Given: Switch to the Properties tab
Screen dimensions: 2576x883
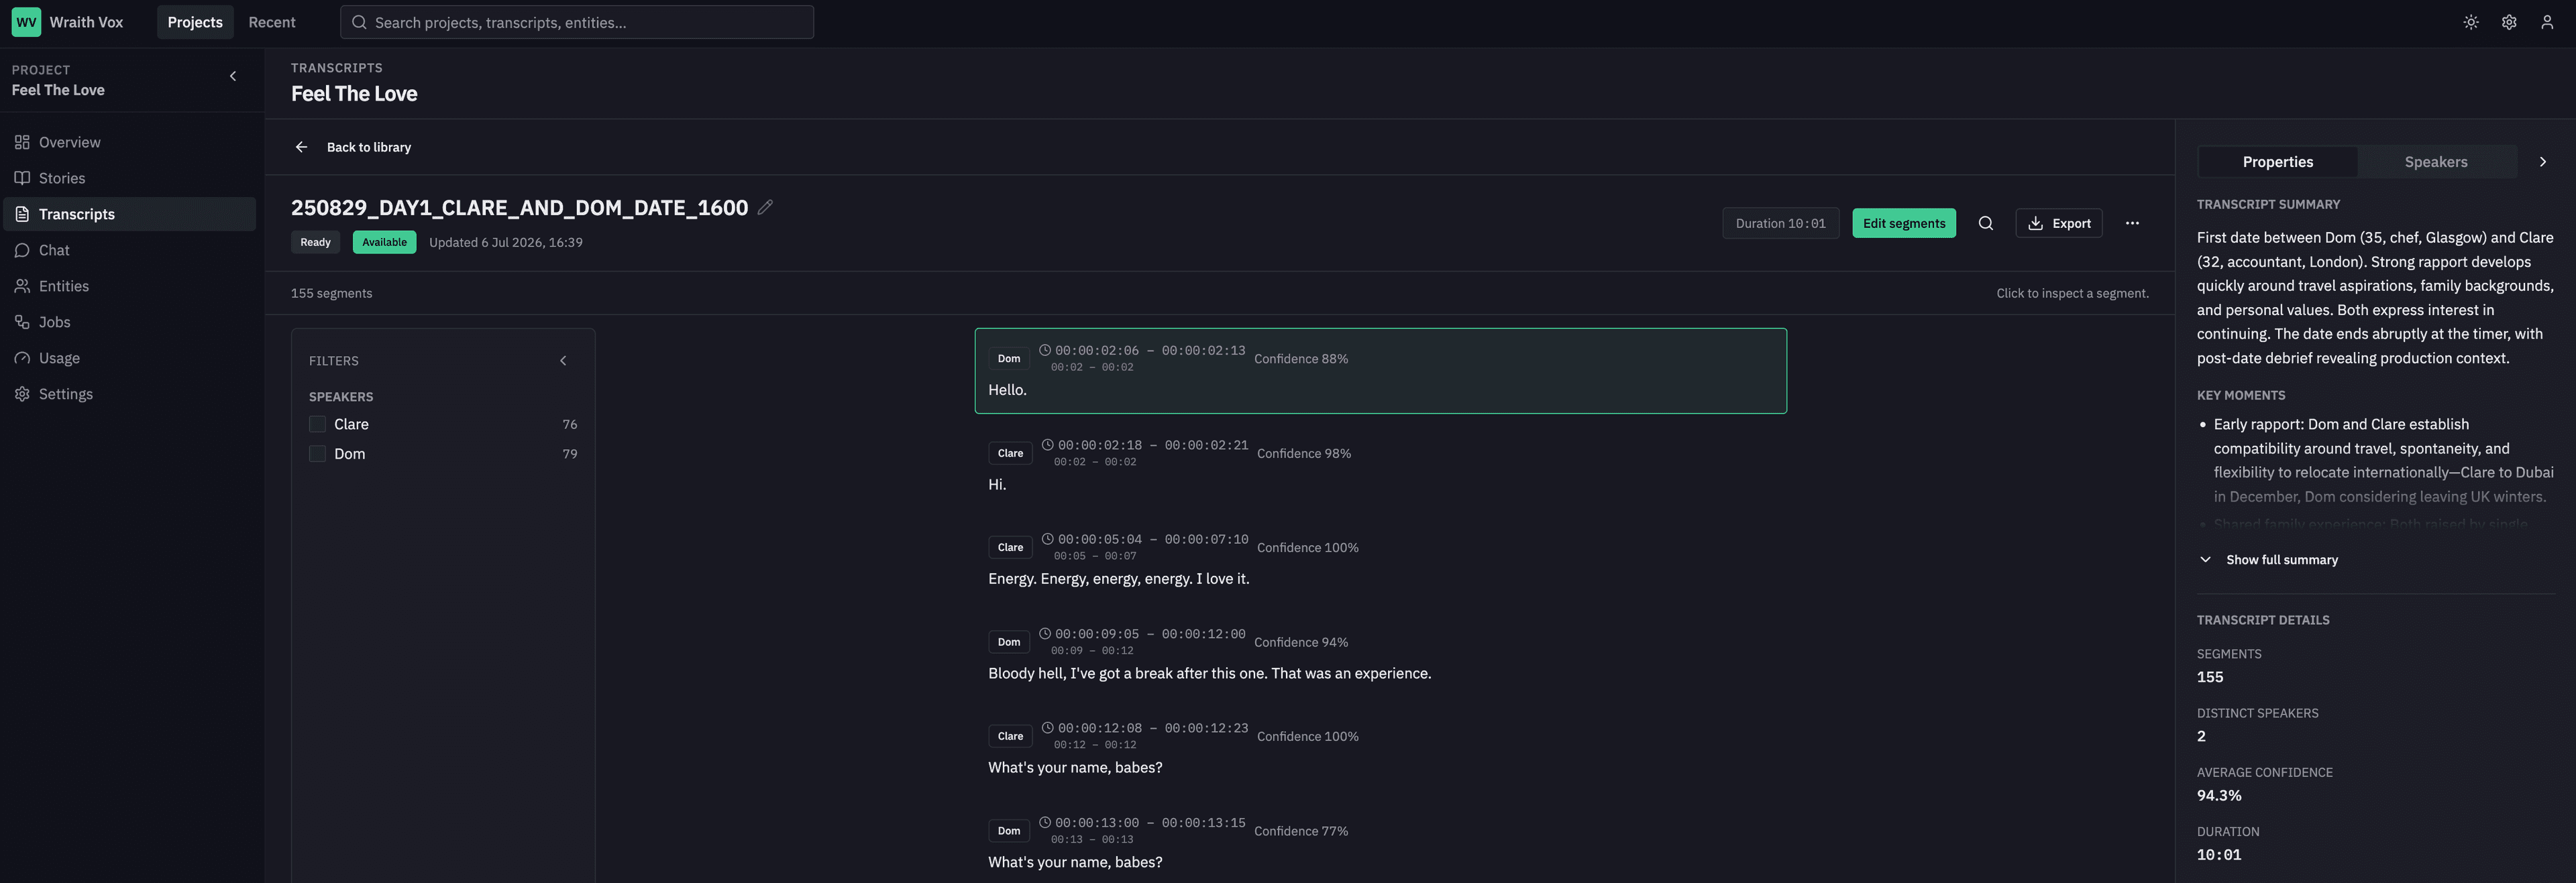Looking at the screenshot, I should pos(2277,162).
